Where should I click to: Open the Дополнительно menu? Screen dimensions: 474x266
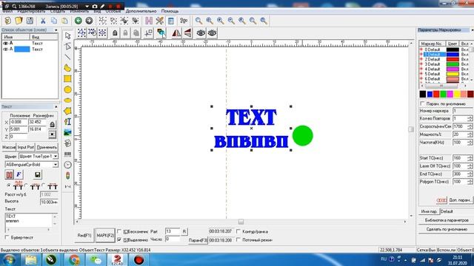click(141, 11)
